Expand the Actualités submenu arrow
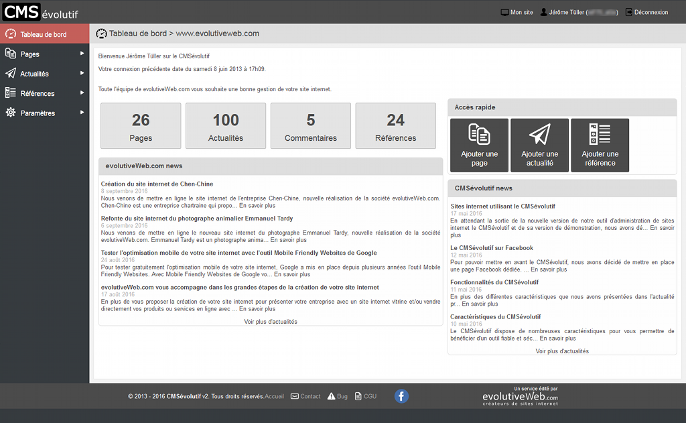 click(x=82, y=73)
